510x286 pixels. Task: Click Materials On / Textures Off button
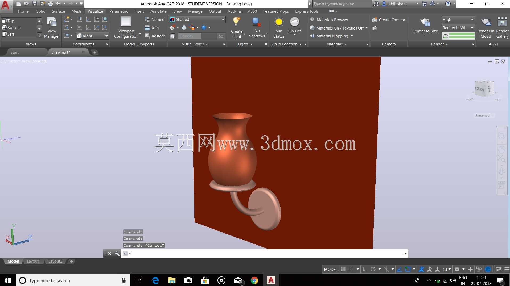(x=337, y=28)
